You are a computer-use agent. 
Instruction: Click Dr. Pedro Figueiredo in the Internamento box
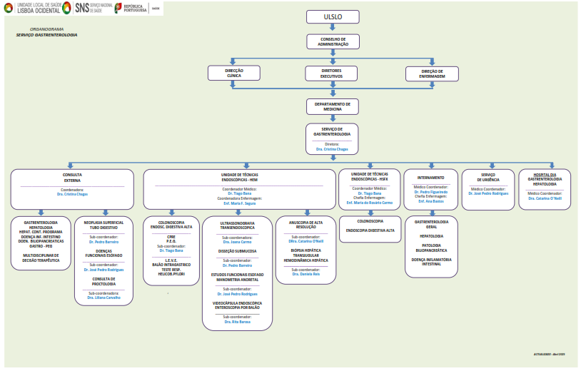(432, 192)
